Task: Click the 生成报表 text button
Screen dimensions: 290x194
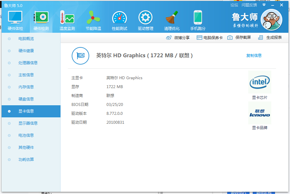Action: point(274,38)
